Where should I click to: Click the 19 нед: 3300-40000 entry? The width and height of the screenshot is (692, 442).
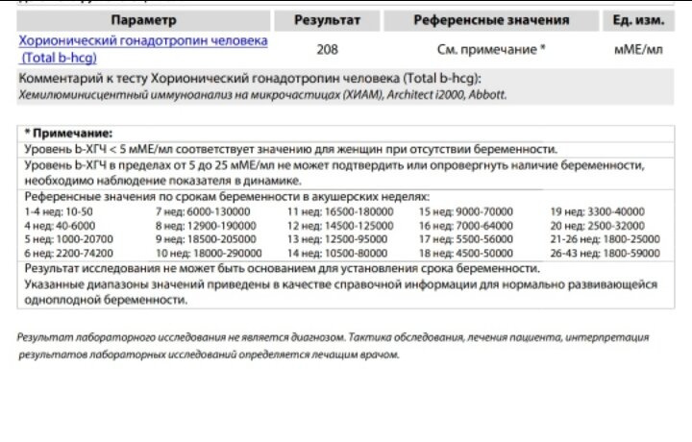click(597, 210)
